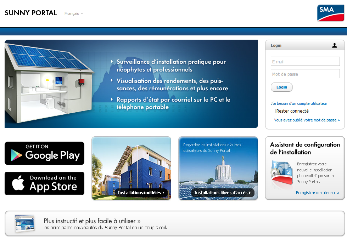This screenshot has width=347, height=239.
Task: Click Enregistrer maintenant link
Action: click(318, 193)
